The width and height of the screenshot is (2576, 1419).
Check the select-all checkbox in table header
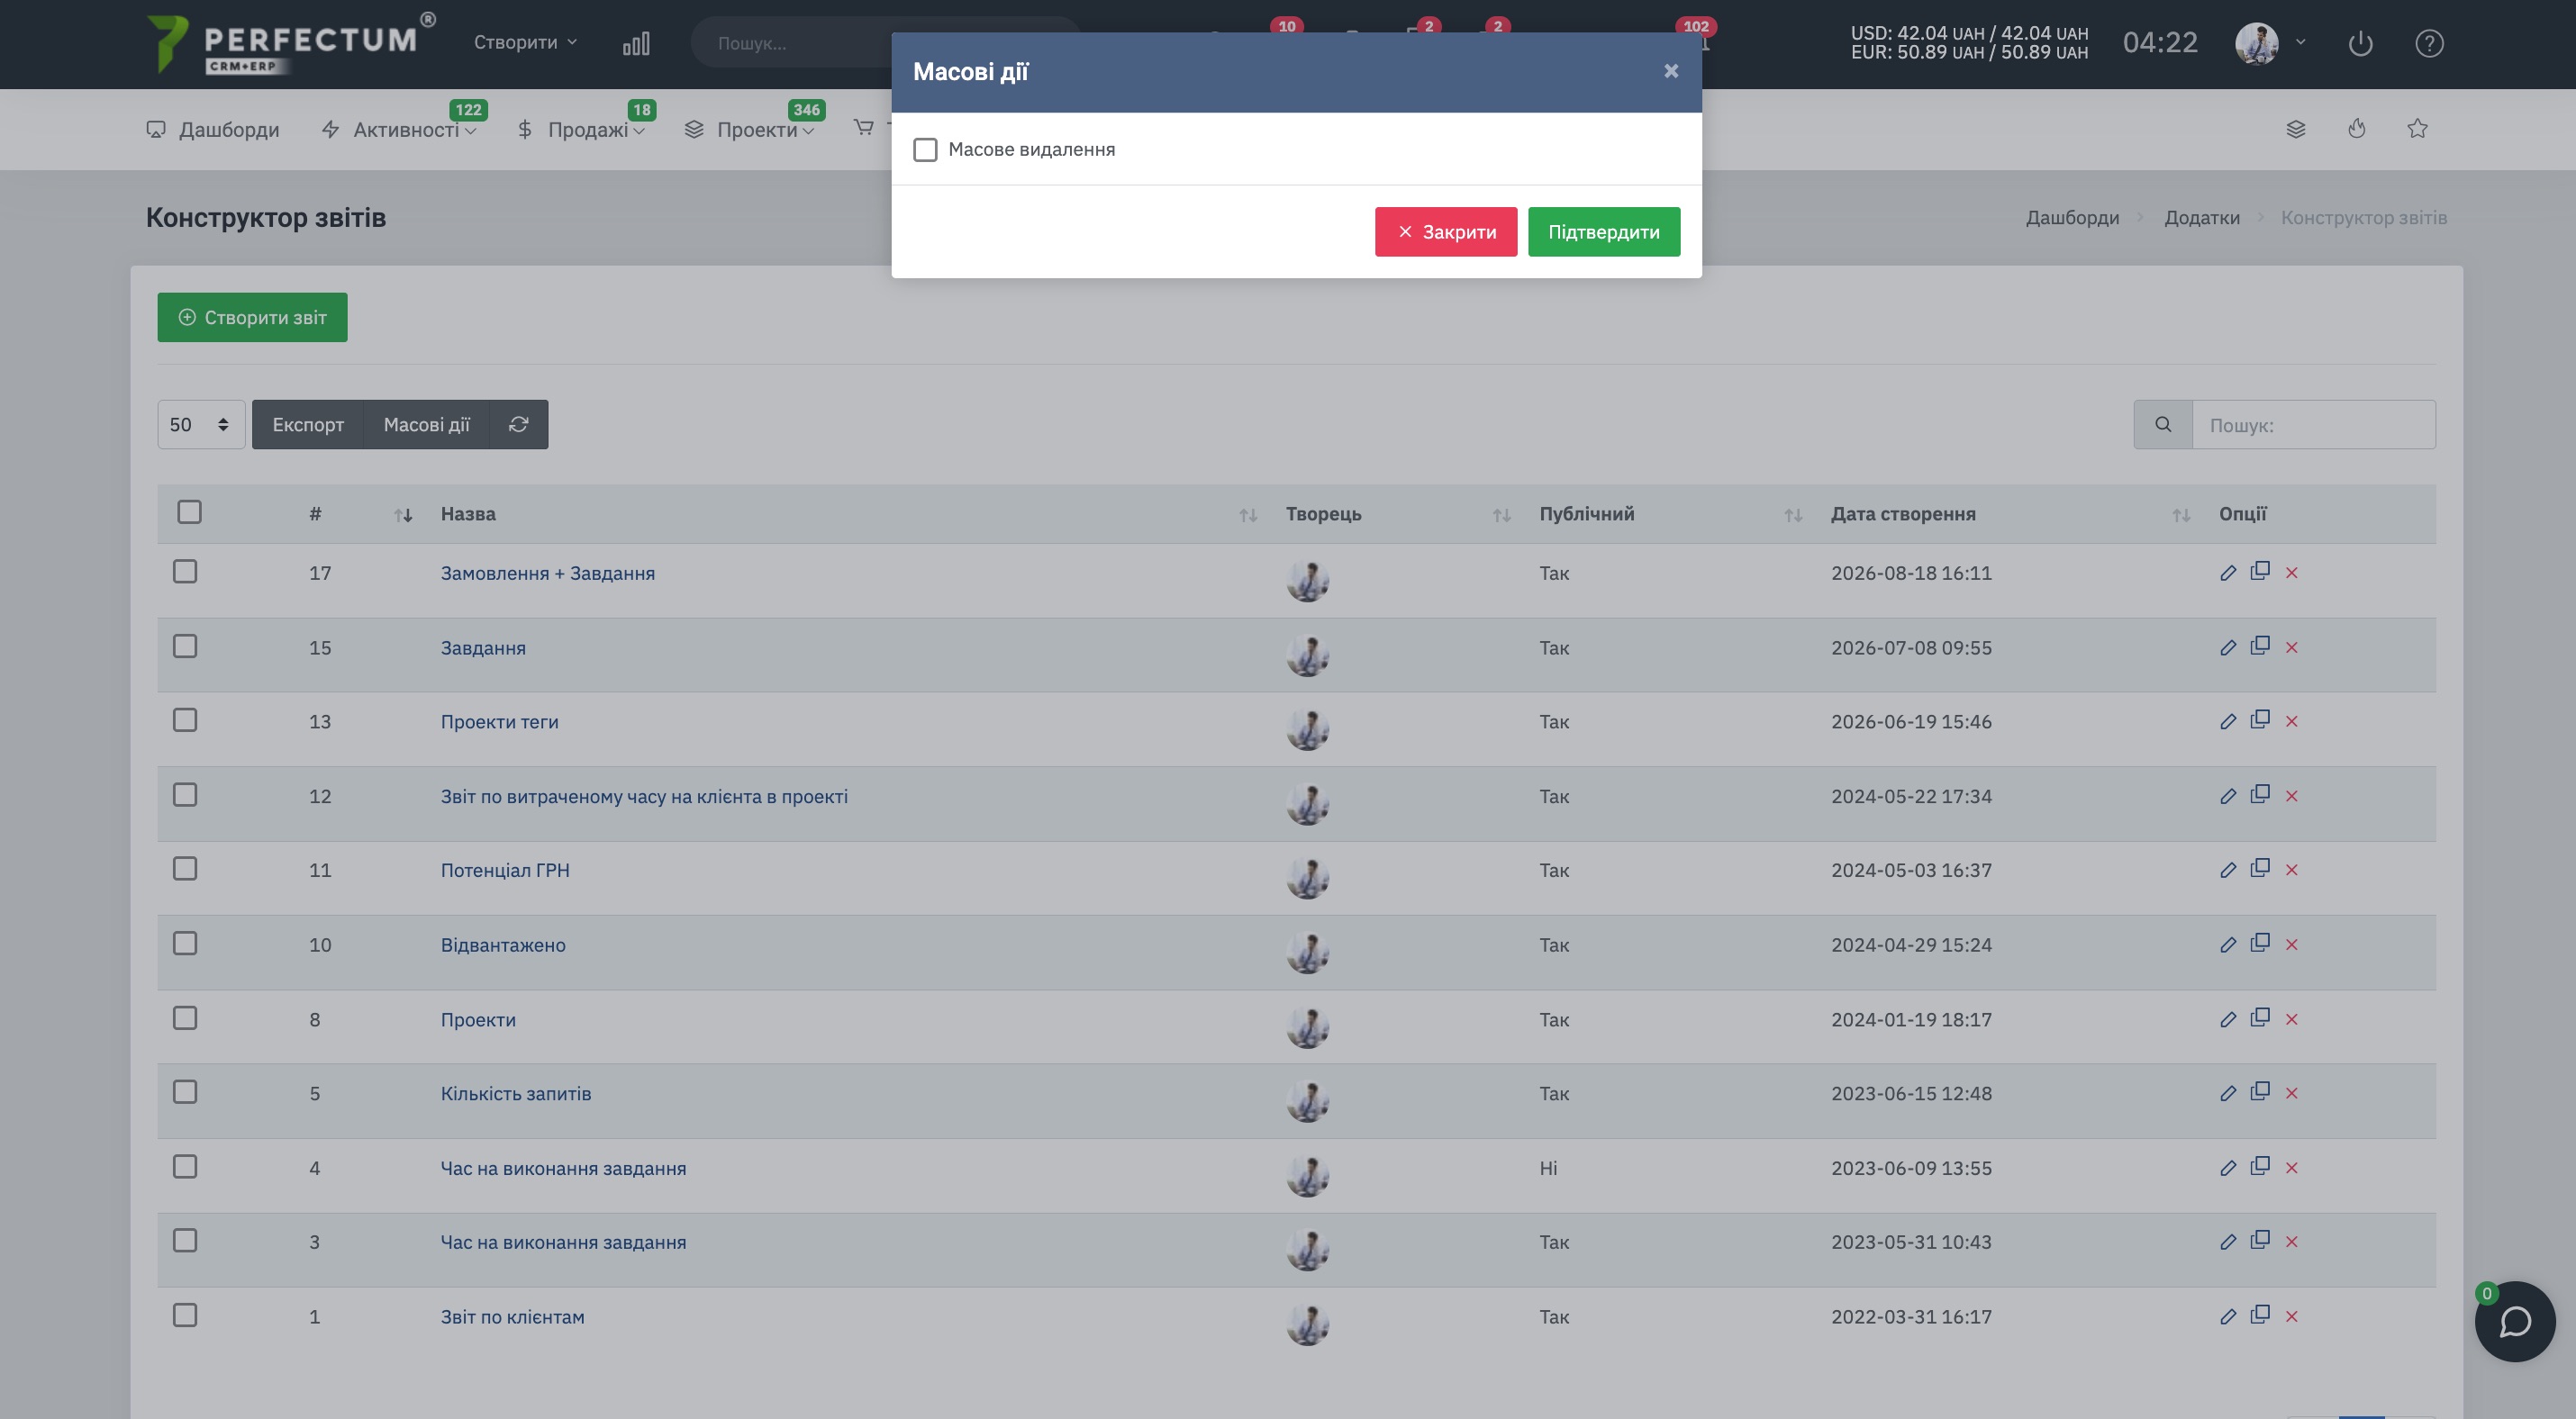189,511
